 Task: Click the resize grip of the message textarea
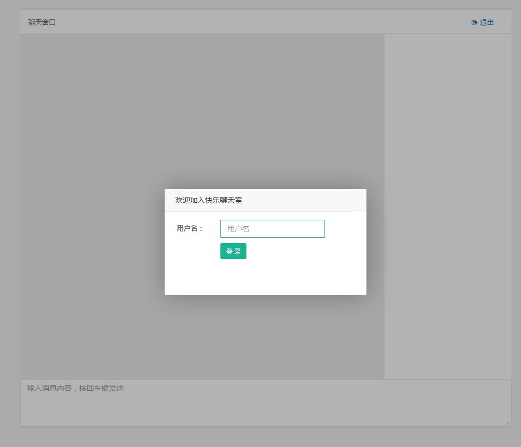tap(507, 423)
